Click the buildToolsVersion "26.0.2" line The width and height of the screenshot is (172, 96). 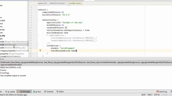56,15
